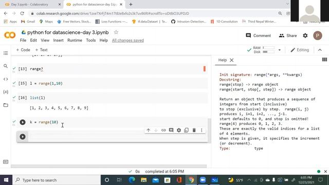
Task: Click the RAM usage bar
Action: (x=268, y=48)
